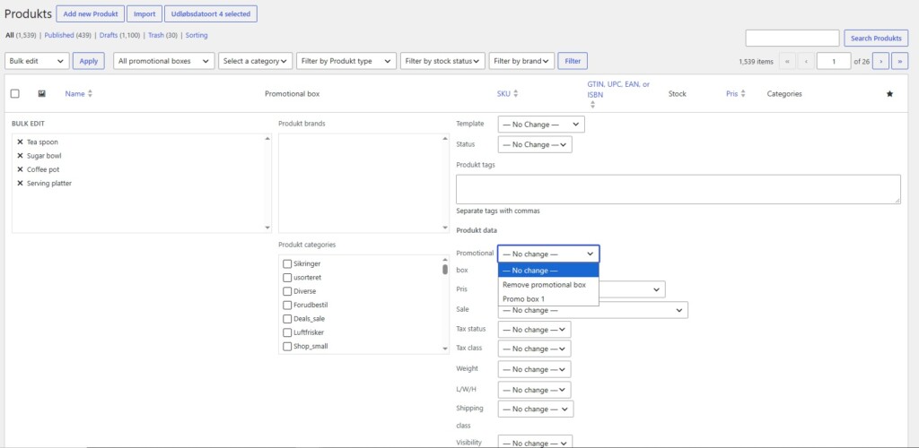The height and width of the screenshot is (448, 919).
Task: Go to next page of products
Action: (x=880, y=61)
